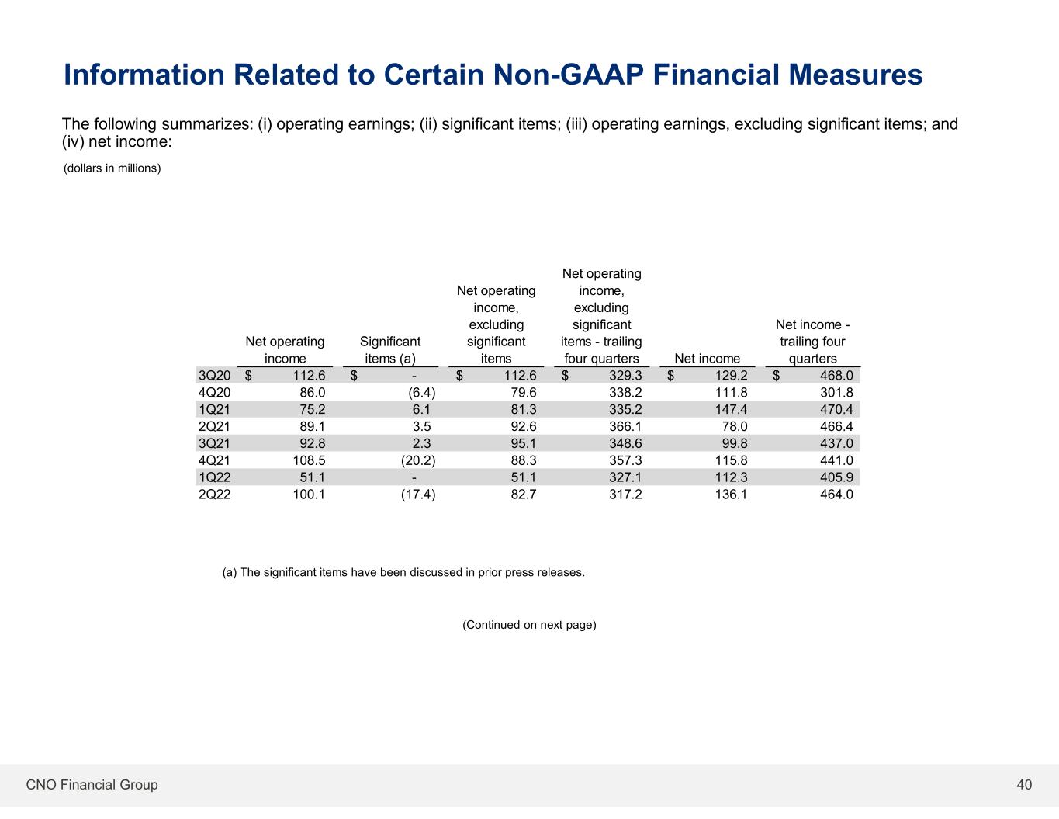Click the 2Q22 row label
Viewport: 1059px width, 819px height.
(x=215, y=495)
